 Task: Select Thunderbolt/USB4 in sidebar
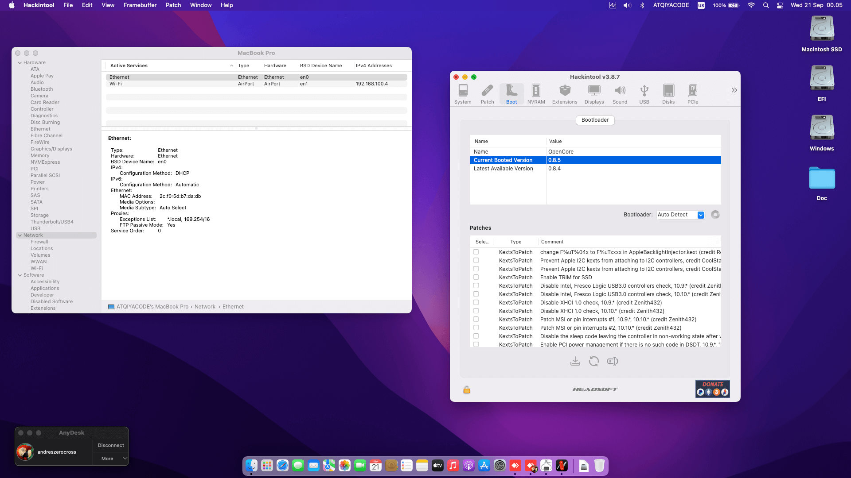(52, 222)
